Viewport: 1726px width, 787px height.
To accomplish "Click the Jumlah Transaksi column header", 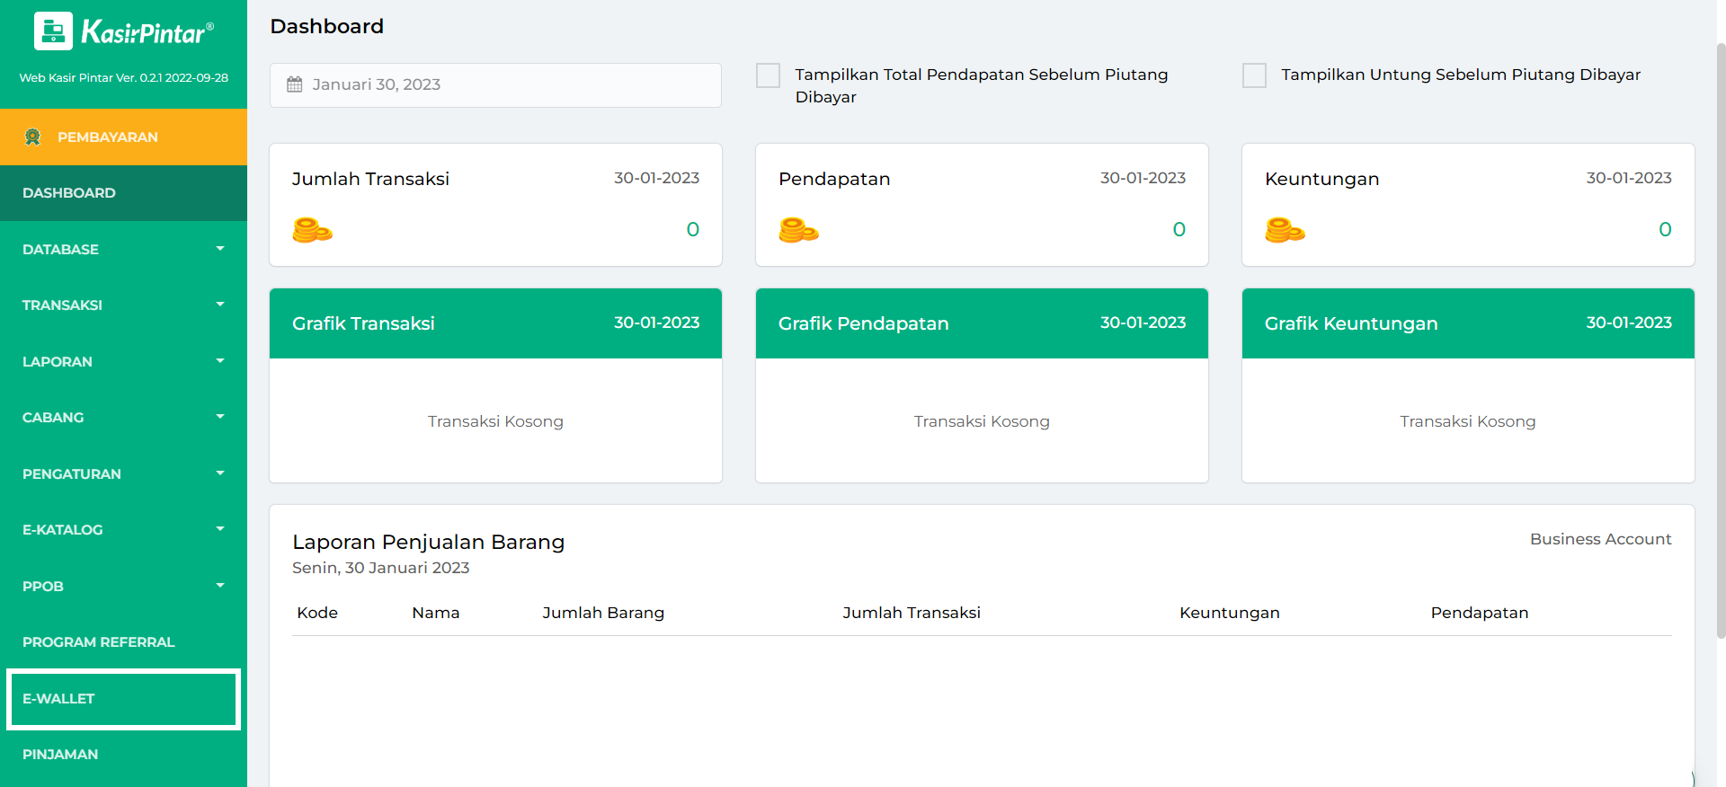I will pos(912,613).
